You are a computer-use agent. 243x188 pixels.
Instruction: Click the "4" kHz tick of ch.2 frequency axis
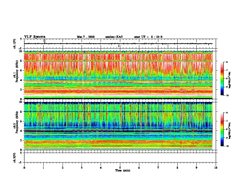click(x=21, y=131)
